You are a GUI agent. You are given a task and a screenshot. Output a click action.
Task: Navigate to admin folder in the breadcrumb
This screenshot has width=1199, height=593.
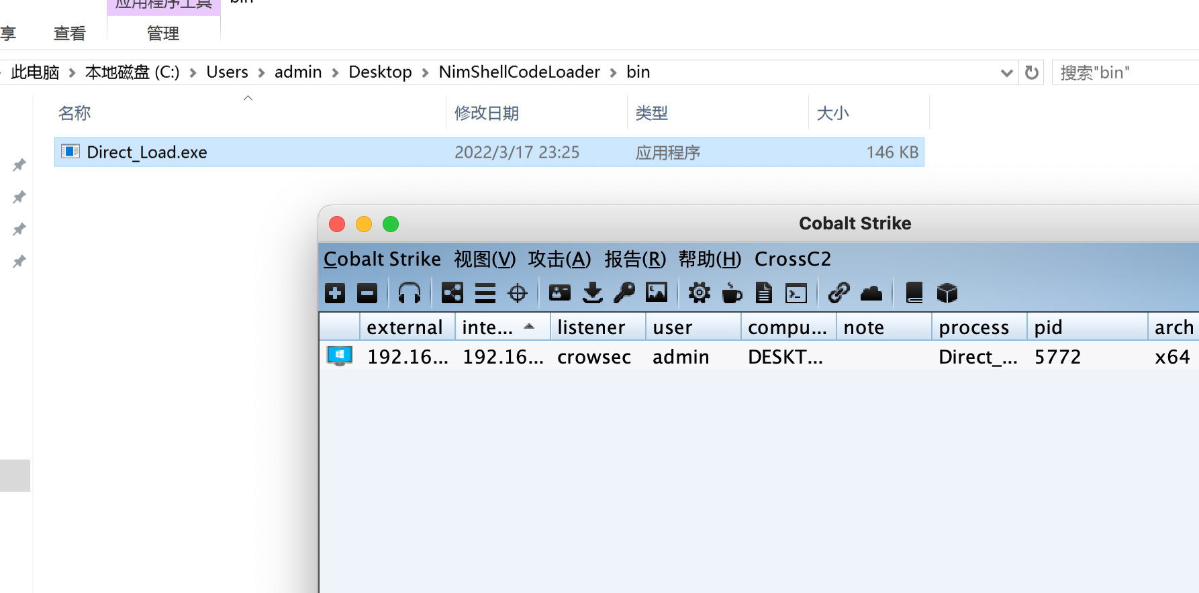coord(298,72)
